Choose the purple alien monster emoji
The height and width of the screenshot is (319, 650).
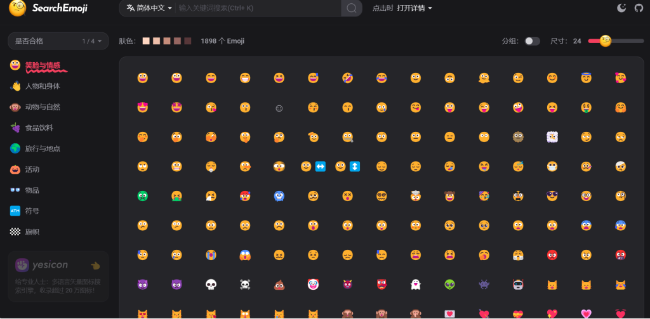[484, 285]
